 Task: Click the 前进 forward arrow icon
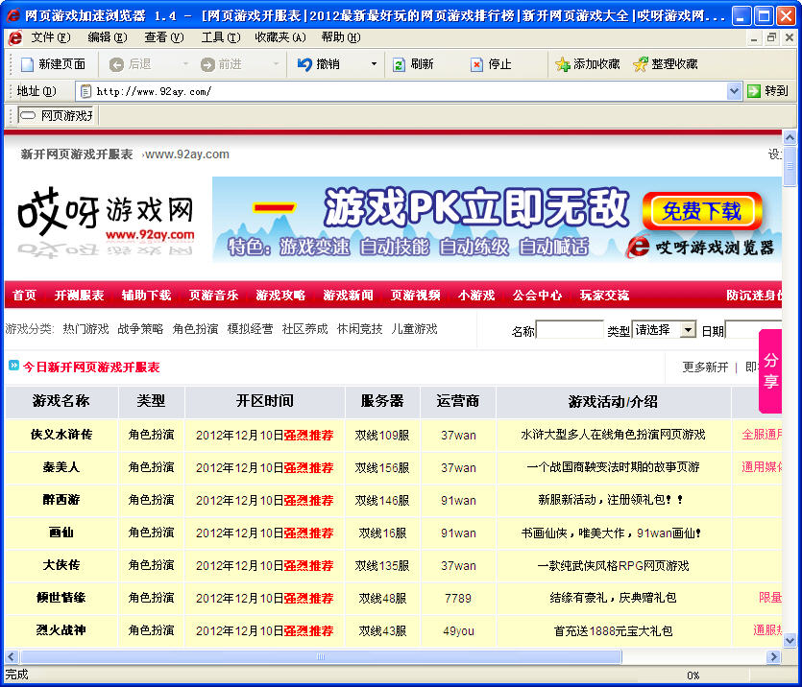[x=207, y=64]
